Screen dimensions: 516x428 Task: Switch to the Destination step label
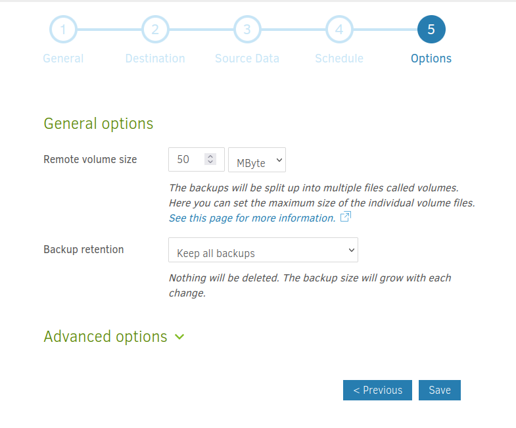point(155,59)
